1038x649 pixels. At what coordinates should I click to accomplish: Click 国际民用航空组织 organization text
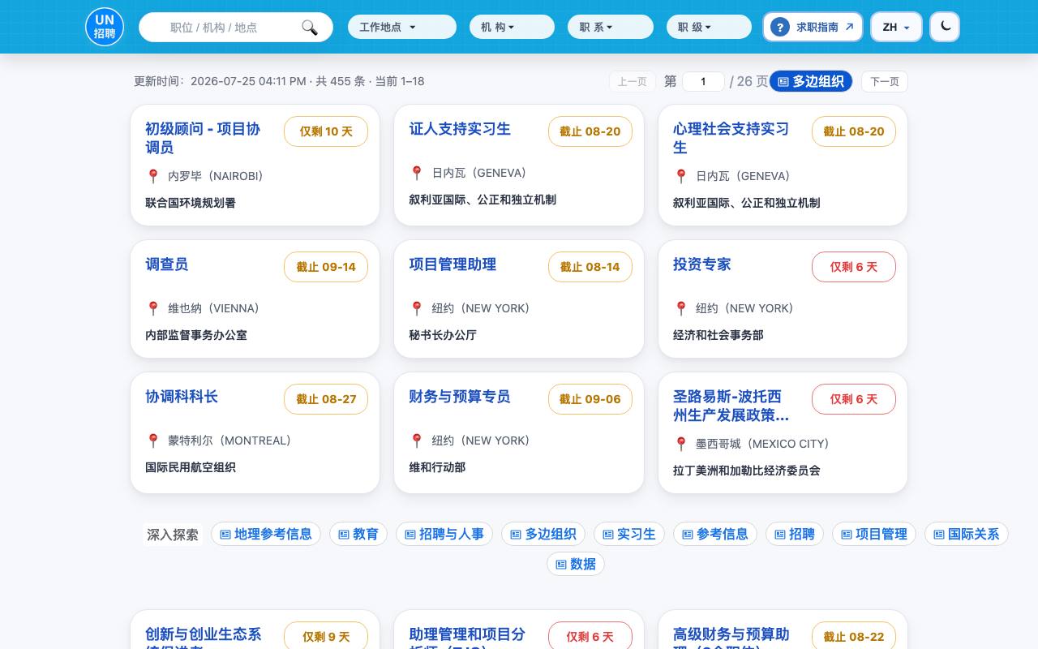coord(191,467)
